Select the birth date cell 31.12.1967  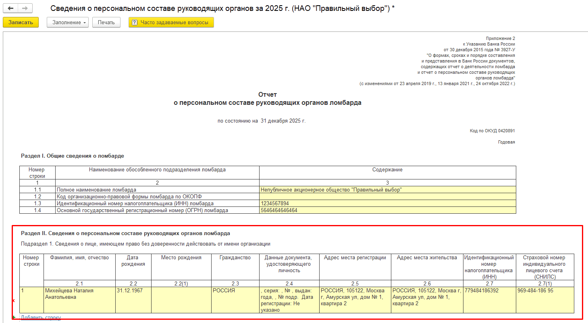click(133, 300)
